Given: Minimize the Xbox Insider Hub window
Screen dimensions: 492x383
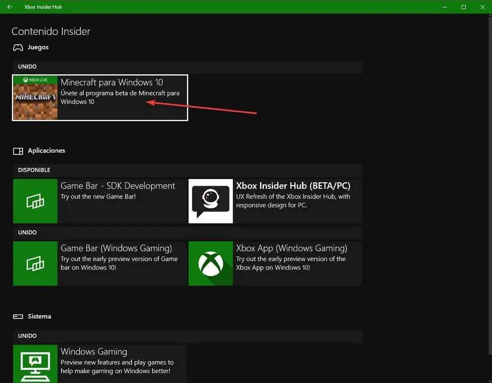Looking at the screenshot, I should click(445, 7).
